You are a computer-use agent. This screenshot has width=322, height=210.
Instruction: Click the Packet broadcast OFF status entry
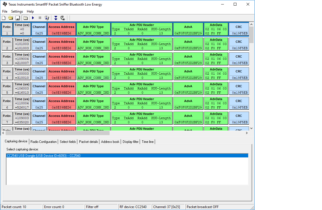[x=218, y=207]
